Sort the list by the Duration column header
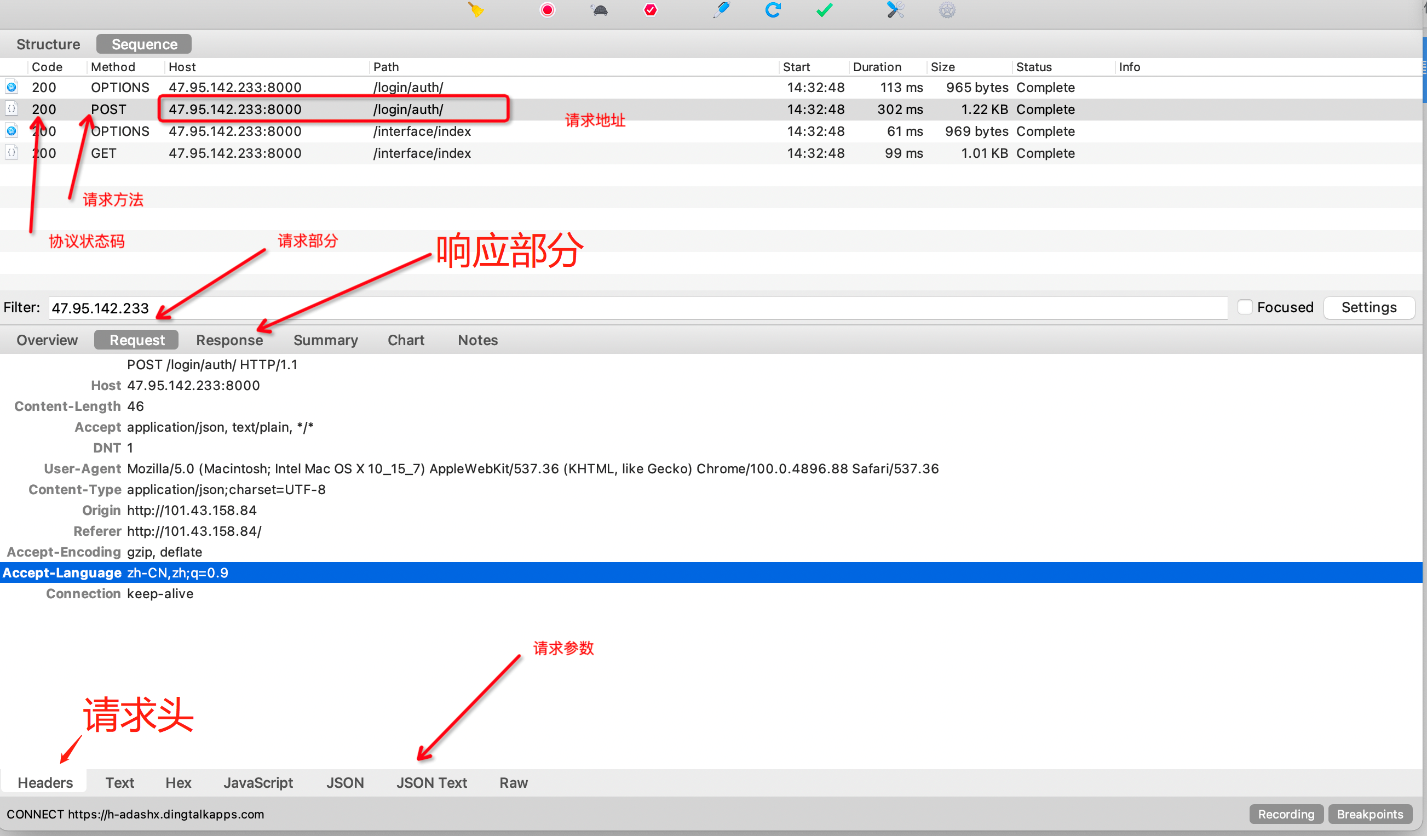Image resolution: width=1427 pixels, height=836 pixels. (x=877, y=67)
